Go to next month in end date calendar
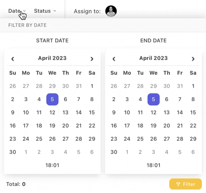Viewport: 206px width, 193px height. tap(193, 59)
